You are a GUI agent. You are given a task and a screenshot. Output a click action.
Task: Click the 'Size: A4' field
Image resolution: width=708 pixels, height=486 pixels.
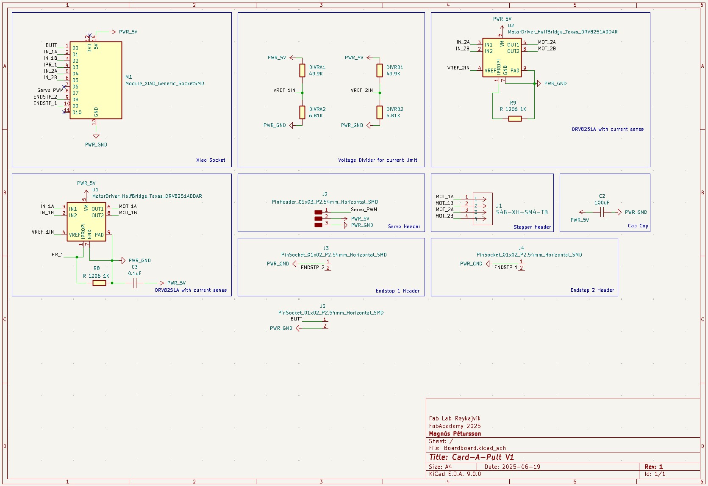441,467
